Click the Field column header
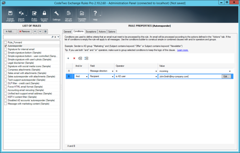240x153 pixels. 101,66
